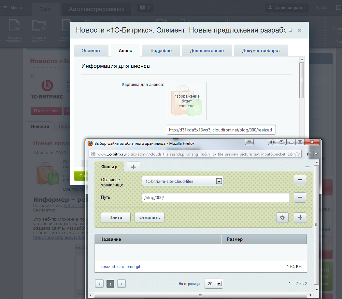342x299 pixels.
Task: Remove the Путь filter row
Action: coord(300,197)
